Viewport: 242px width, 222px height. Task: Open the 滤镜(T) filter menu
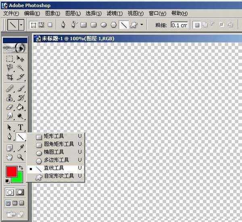(x=114, y=13)
